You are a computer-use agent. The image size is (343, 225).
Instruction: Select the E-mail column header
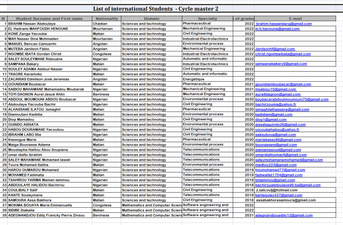(x=295, y=18)
